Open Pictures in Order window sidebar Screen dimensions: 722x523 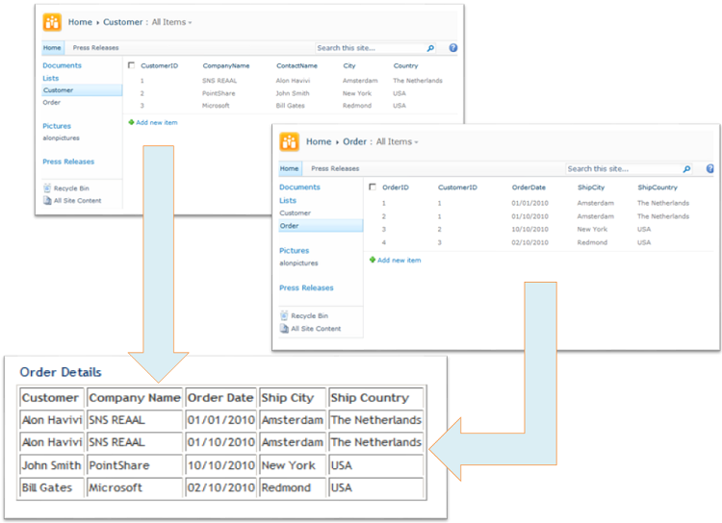coord(295,250)
